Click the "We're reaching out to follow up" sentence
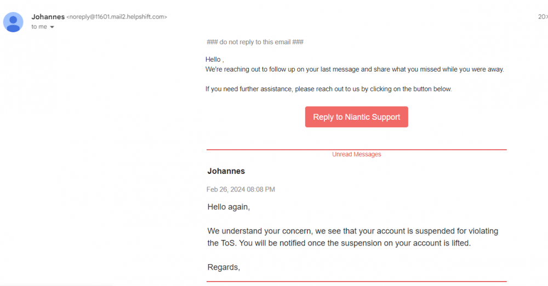This screenshot has width=548, height=286. [x=355, y=69]
